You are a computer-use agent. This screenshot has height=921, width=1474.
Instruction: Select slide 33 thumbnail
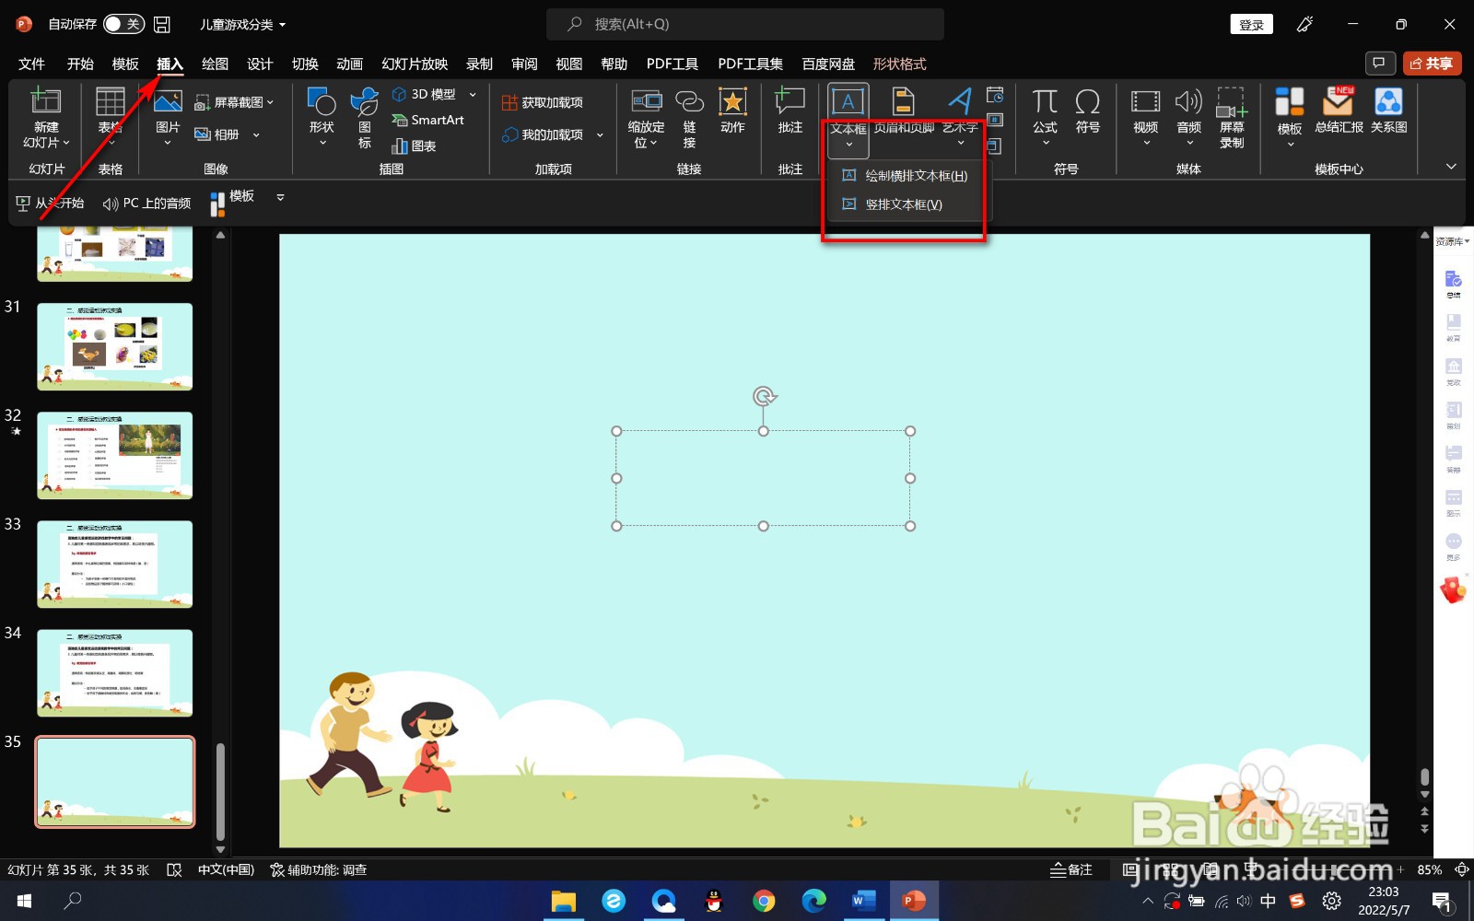coord(115,565)
